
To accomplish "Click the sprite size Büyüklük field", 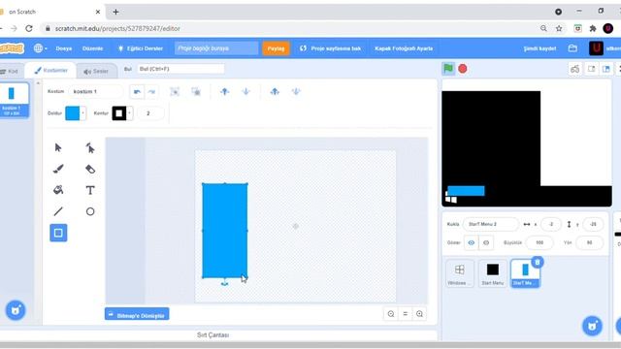I will pyautogui.click(x=539, y=242).
